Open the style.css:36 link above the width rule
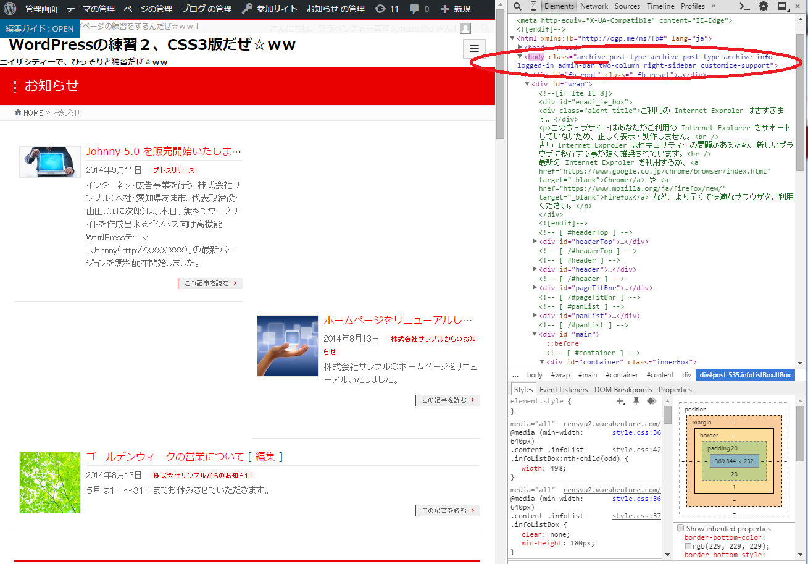Screen dimensions: 808x564 pyautogui.click(x=636, y=432)
